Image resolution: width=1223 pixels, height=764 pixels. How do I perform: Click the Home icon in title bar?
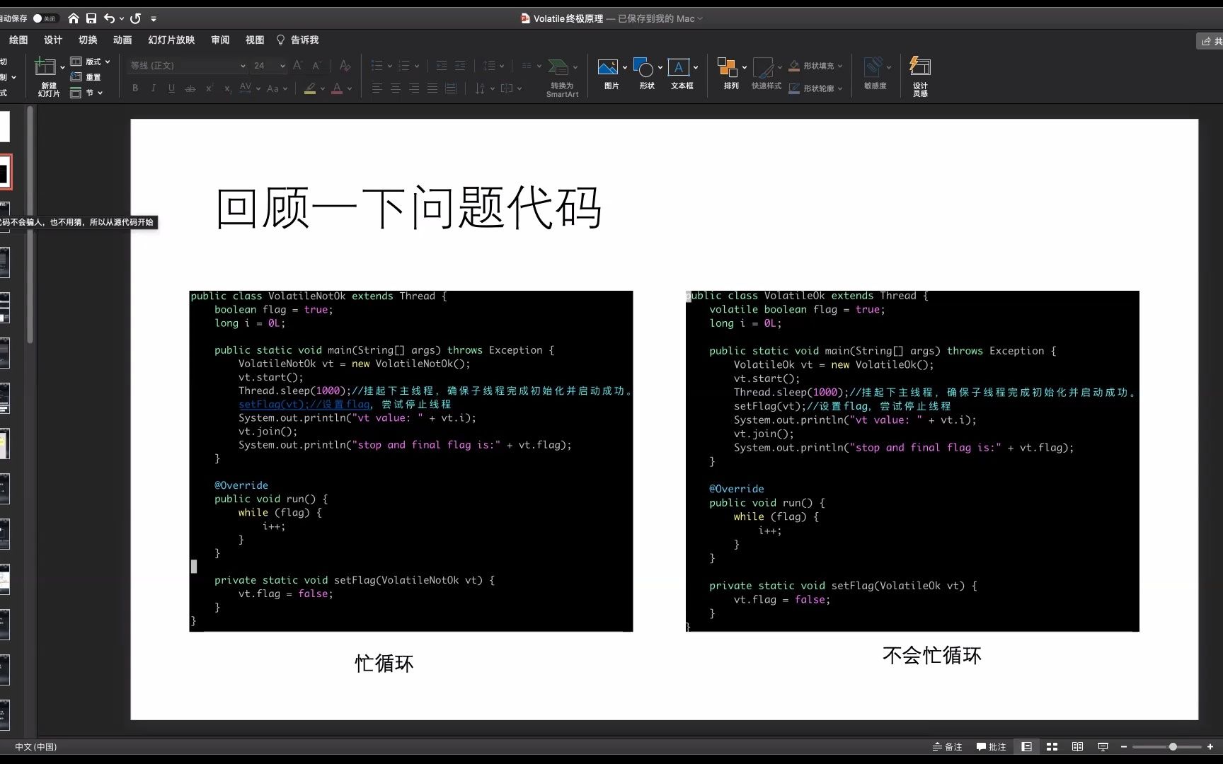point(73,18)
